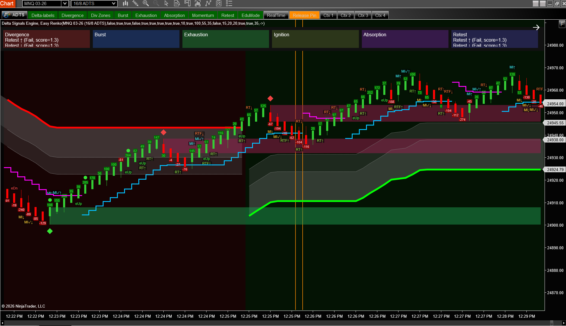Click the Chart label in the title bar
The height and width of the screenshot is (326, 566).
tap(7, 4)
